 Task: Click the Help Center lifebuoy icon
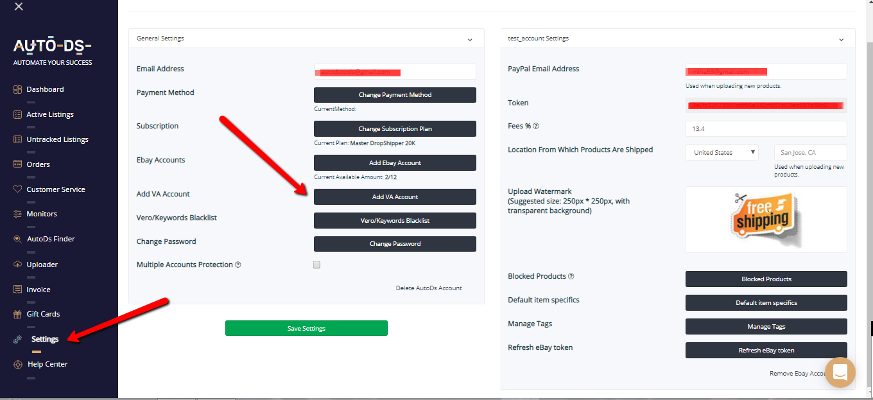18,364
